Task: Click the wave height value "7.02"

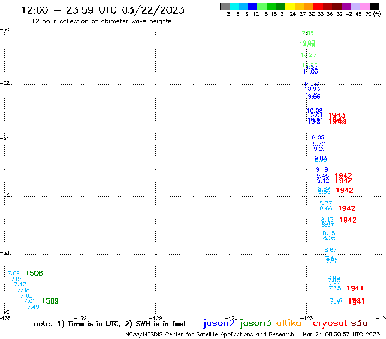Action: pos(26,296)
